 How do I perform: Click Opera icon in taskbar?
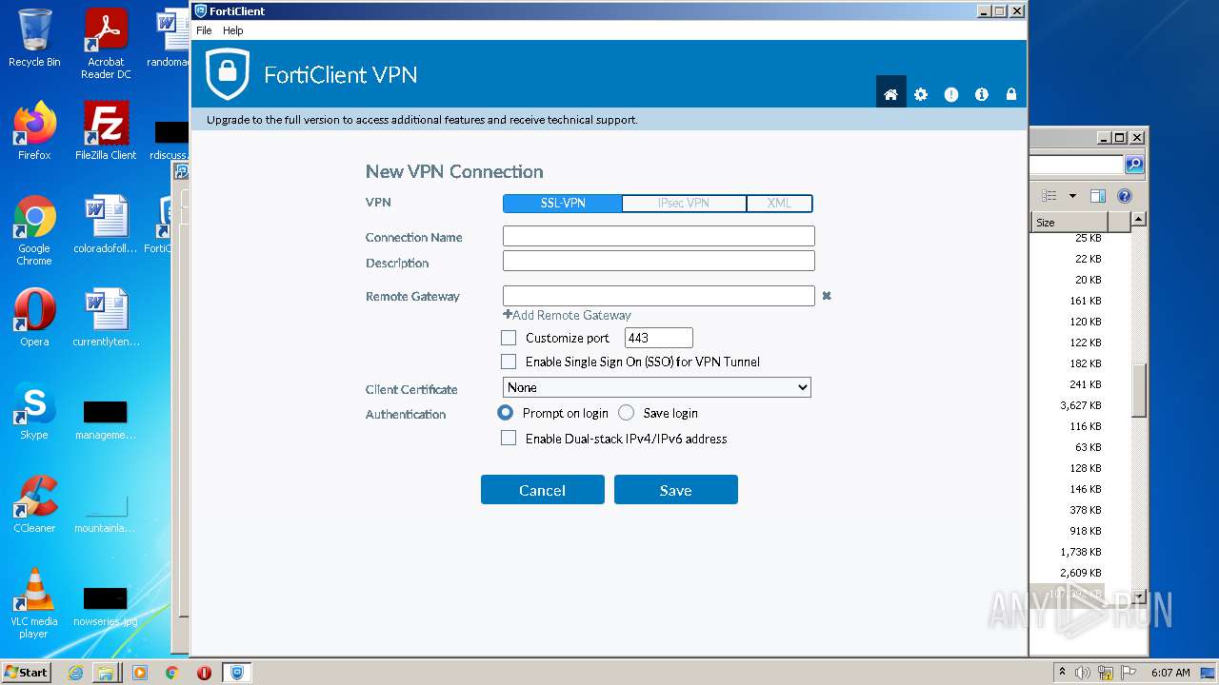(x=204, y=673)
